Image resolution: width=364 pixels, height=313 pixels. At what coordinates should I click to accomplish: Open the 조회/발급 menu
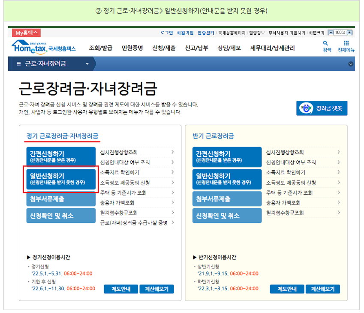(100, 48)
